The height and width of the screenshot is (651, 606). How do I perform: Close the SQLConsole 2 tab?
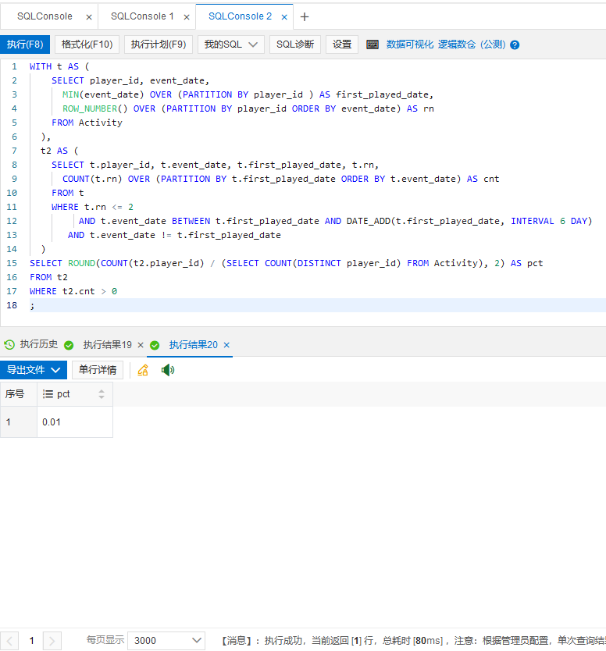point(284,17)
